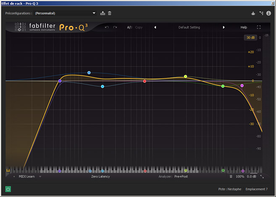This screenshot has width=276, height=197.
Task: Select the yellow-green band node
Action: (185, 76)
